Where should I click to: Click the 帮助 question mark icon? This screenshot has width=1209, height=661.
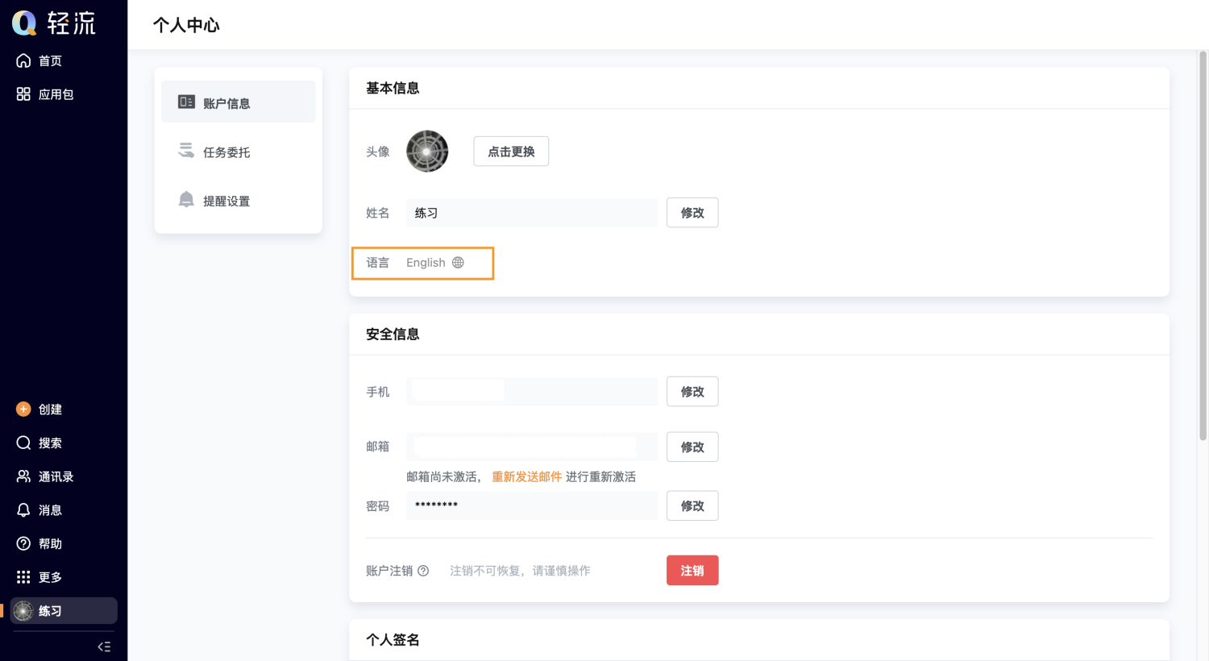(x=23, y=544)
